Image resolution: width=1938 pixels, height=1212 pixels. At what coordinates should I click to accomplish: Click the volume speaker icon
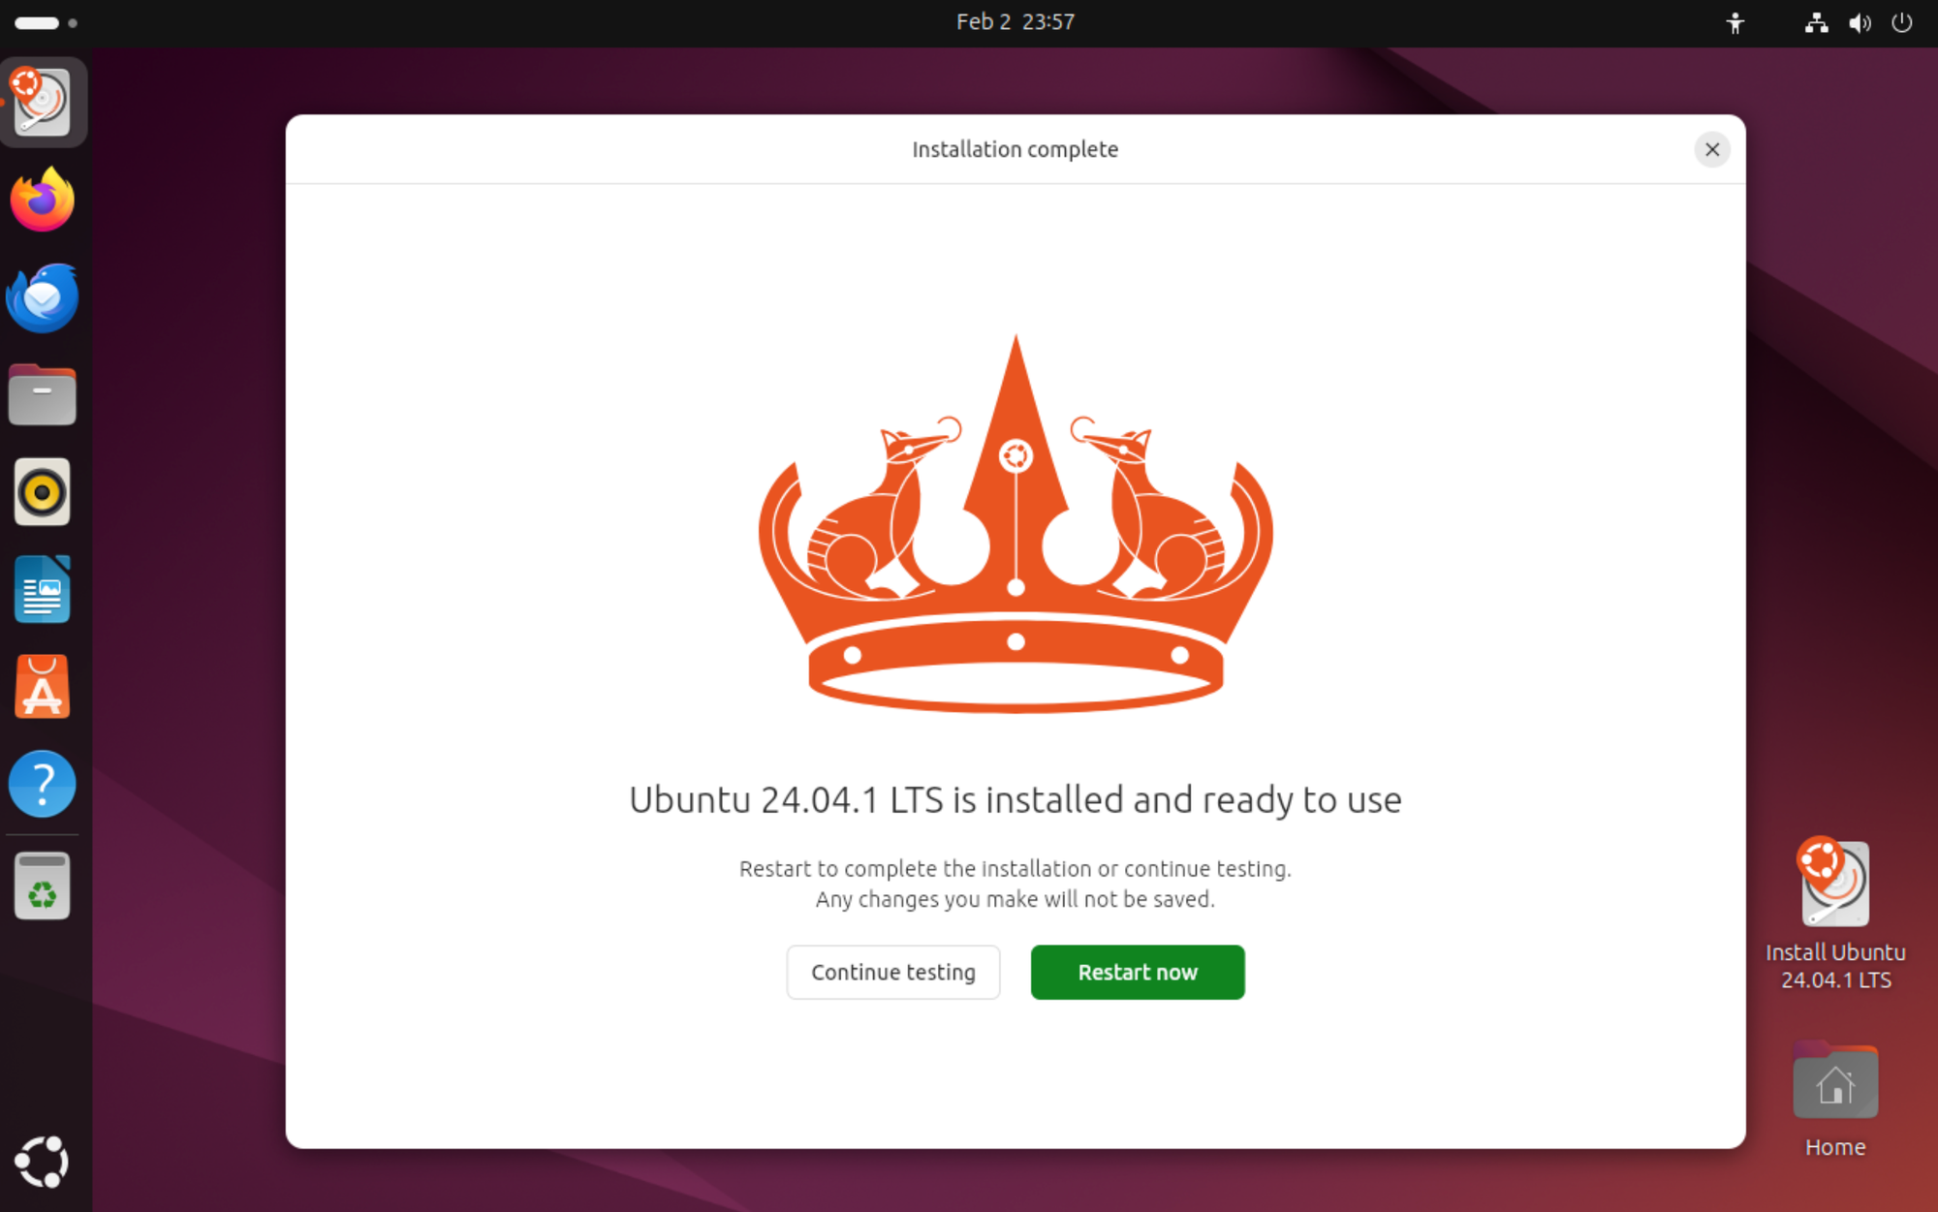(1859, 22)
